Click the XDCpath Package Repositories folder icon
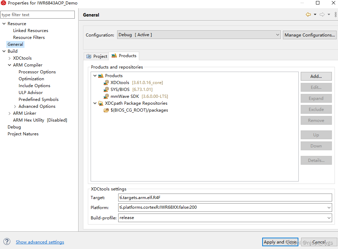 (x=101, y=103)
